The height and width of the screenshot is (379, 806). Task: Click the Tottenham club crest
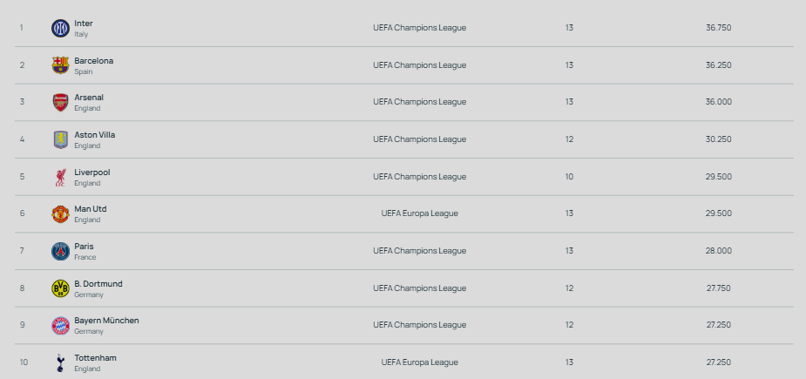pyautogui.click(x=60, y=362)
